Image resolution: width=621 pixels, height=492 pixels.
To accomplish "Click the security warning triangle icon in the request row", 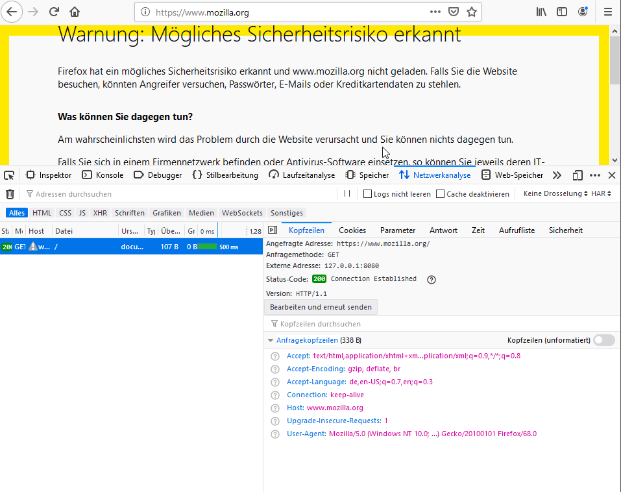I will (x=33, y=247).
